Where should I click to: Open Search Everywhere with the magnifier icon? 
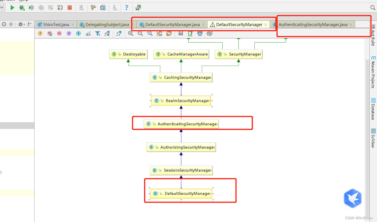[x=373, y=8]
